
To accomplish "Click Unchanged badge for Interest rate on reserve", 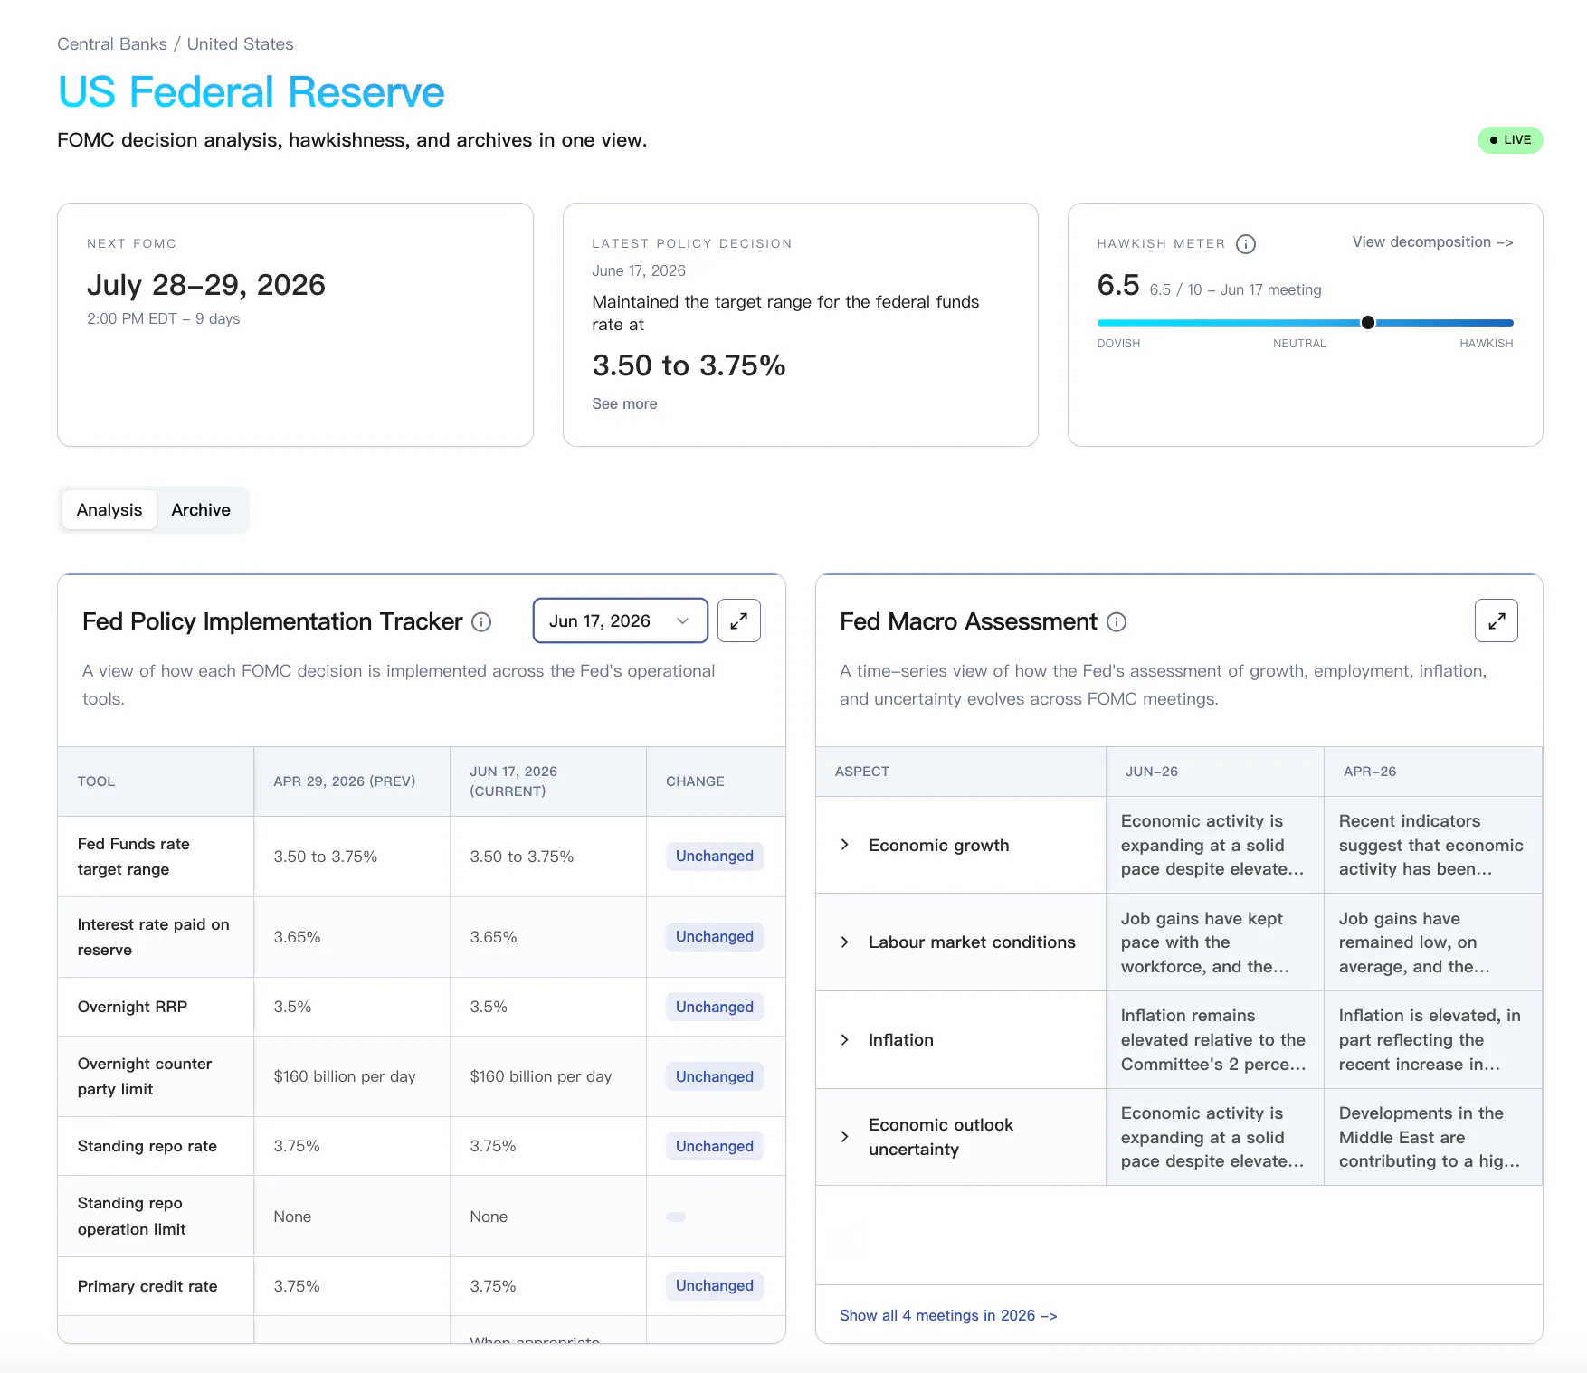I will pyautogui.click(x=715, y=937).
